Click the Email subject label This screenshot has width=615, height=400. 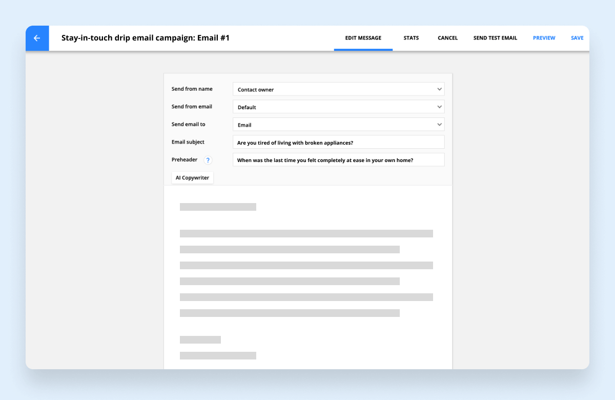(x=188, y=142)
